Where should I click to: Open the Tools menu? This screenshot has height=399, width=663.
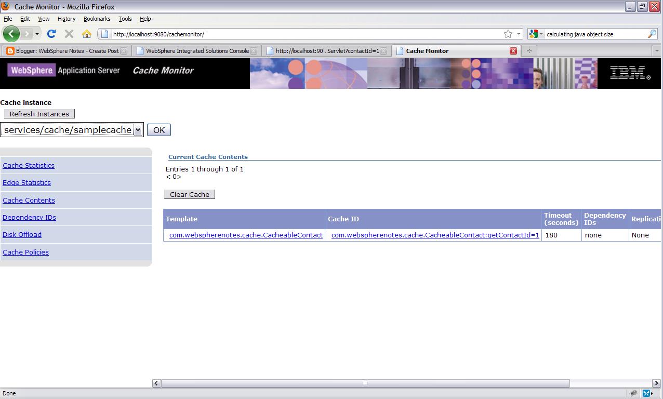(125, 19)
